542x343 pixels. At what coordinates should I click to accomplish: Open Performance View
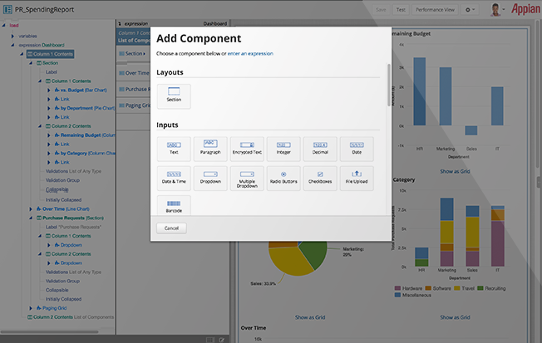click(x=435, y=10)
